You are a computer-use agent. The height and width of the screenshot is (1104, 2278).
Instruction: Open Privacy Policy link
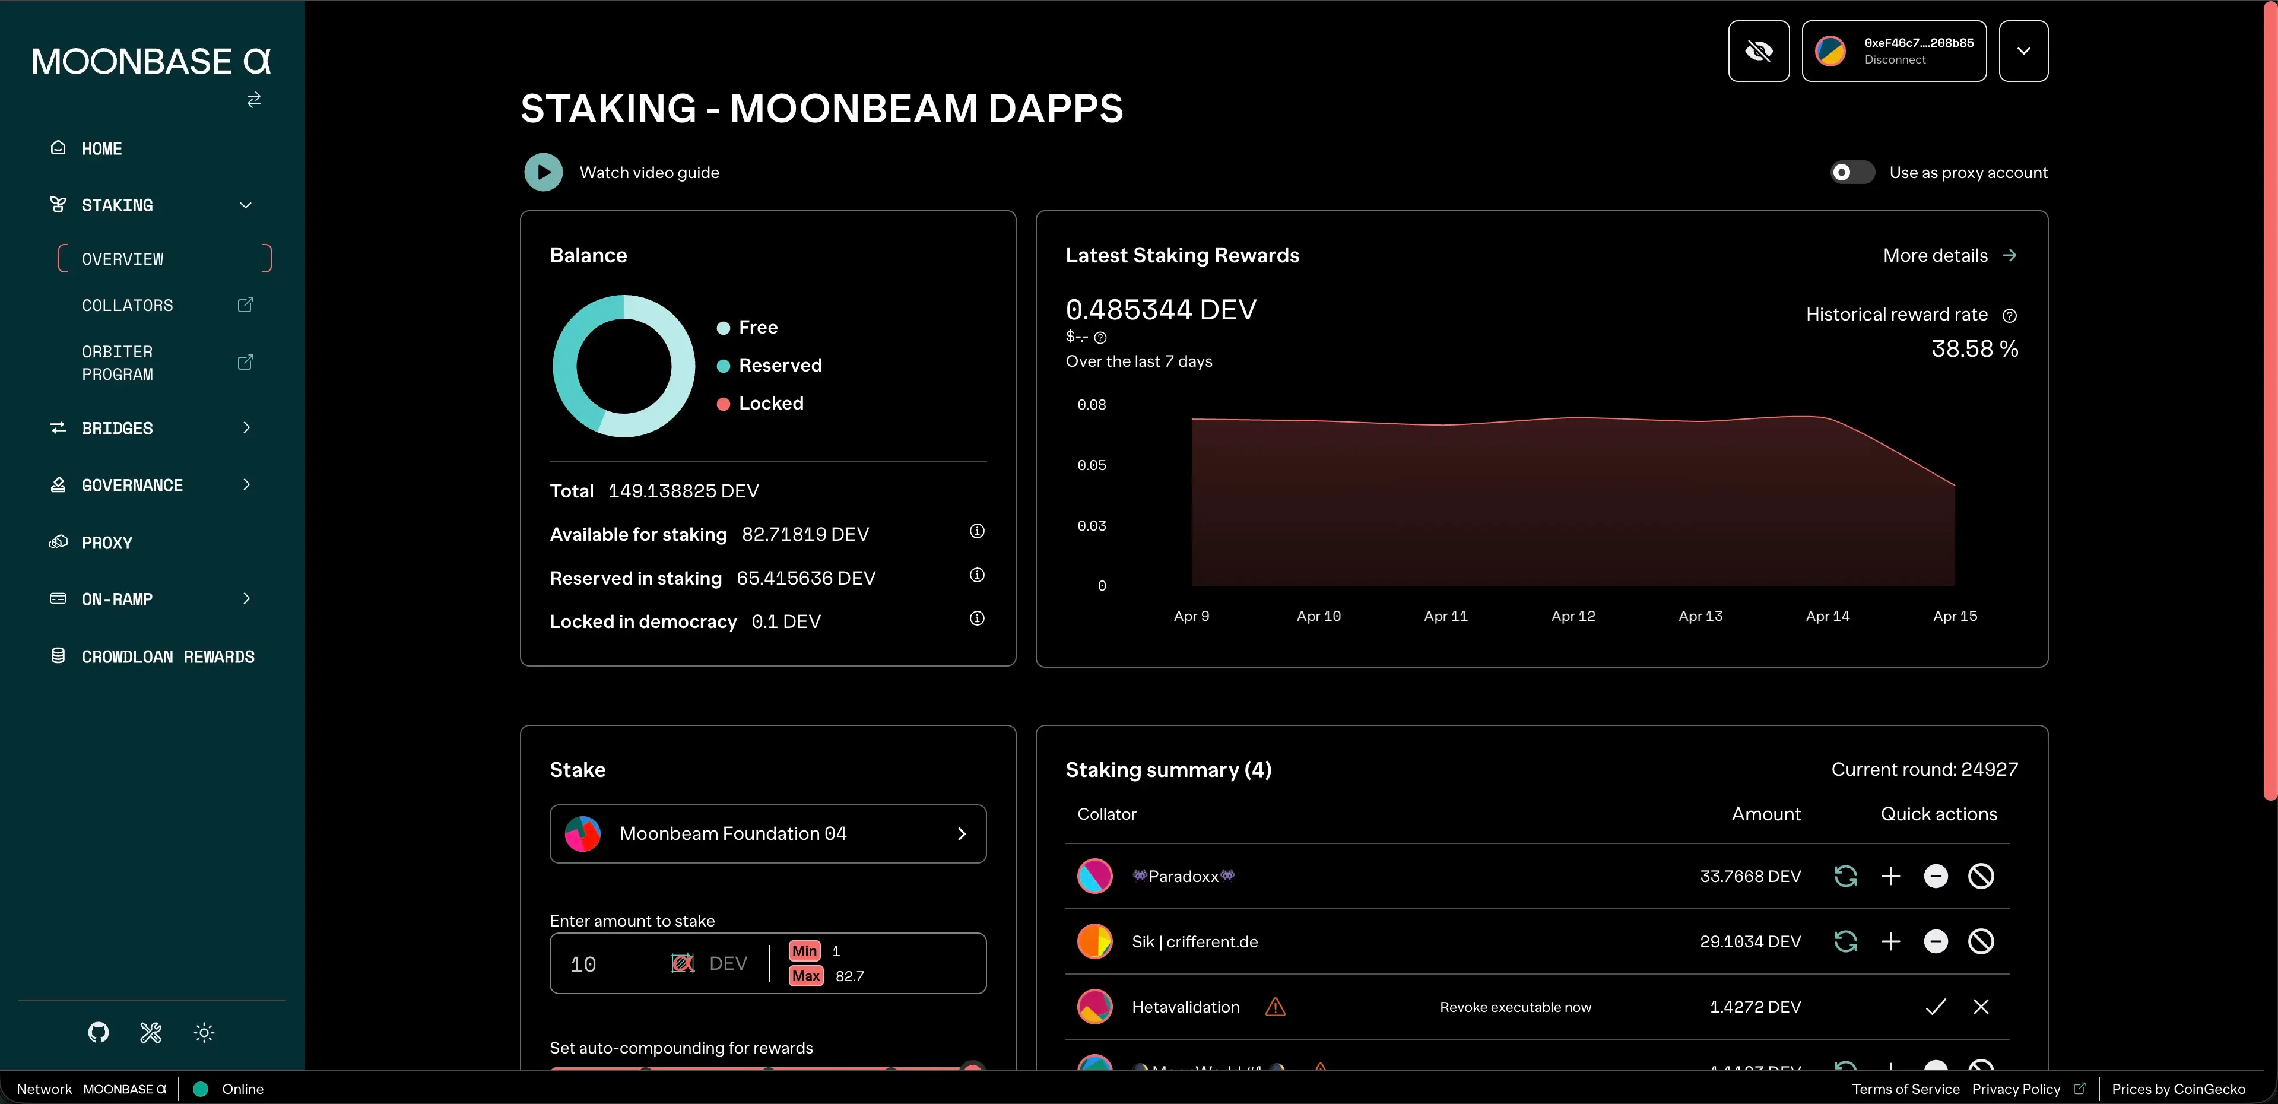2016,1089
